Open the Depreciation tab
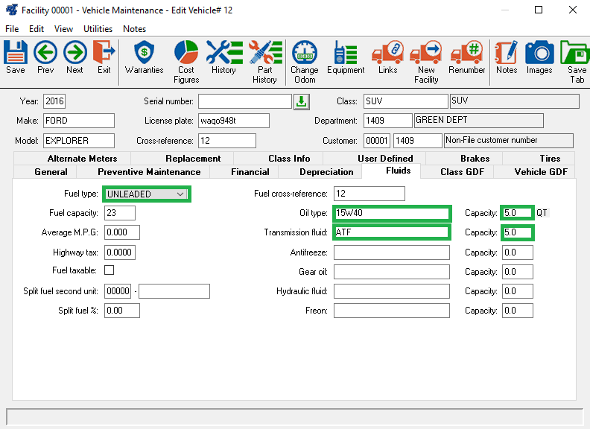 click(x=326, y=172)
